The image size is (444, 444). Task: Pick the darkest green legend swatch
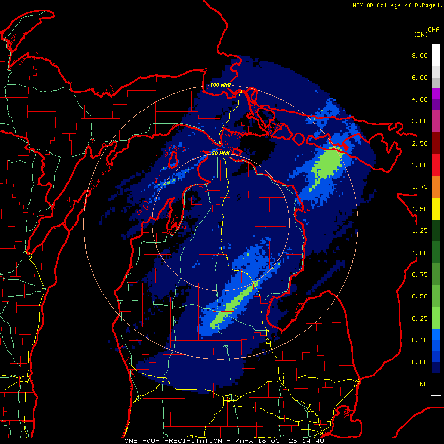(436, 231)
